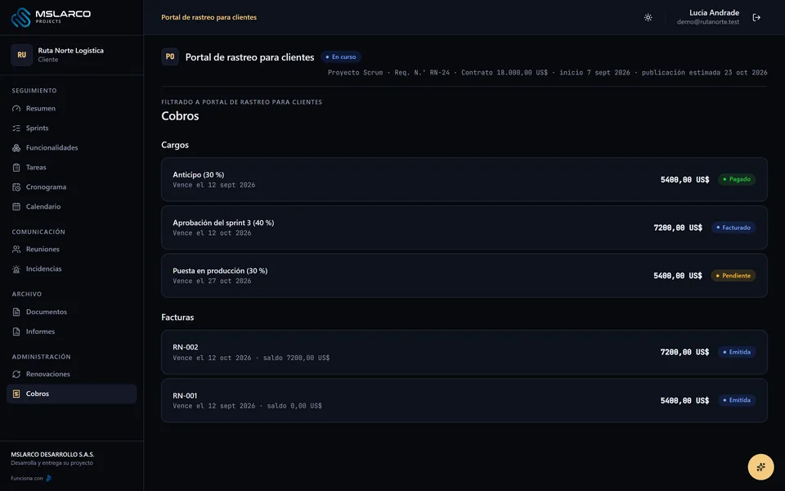
Task: Click the 'En curso' project status badge
Action: coord(341,57)
